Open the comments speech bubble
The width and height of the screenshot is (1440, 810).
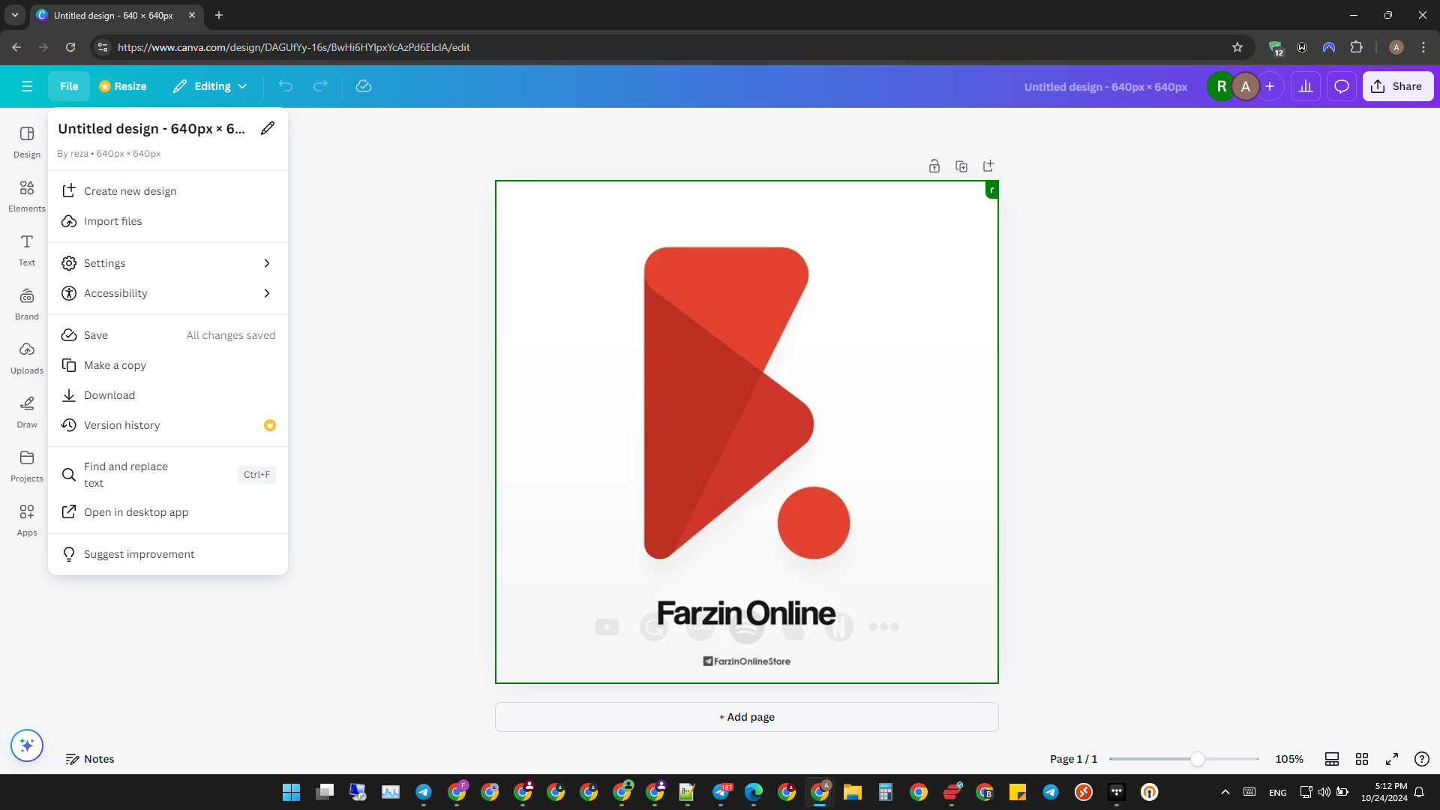[x=1342, y=86]
